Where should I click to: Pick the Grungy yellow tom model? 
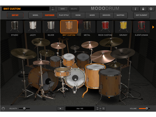click(x=123, y=27)
